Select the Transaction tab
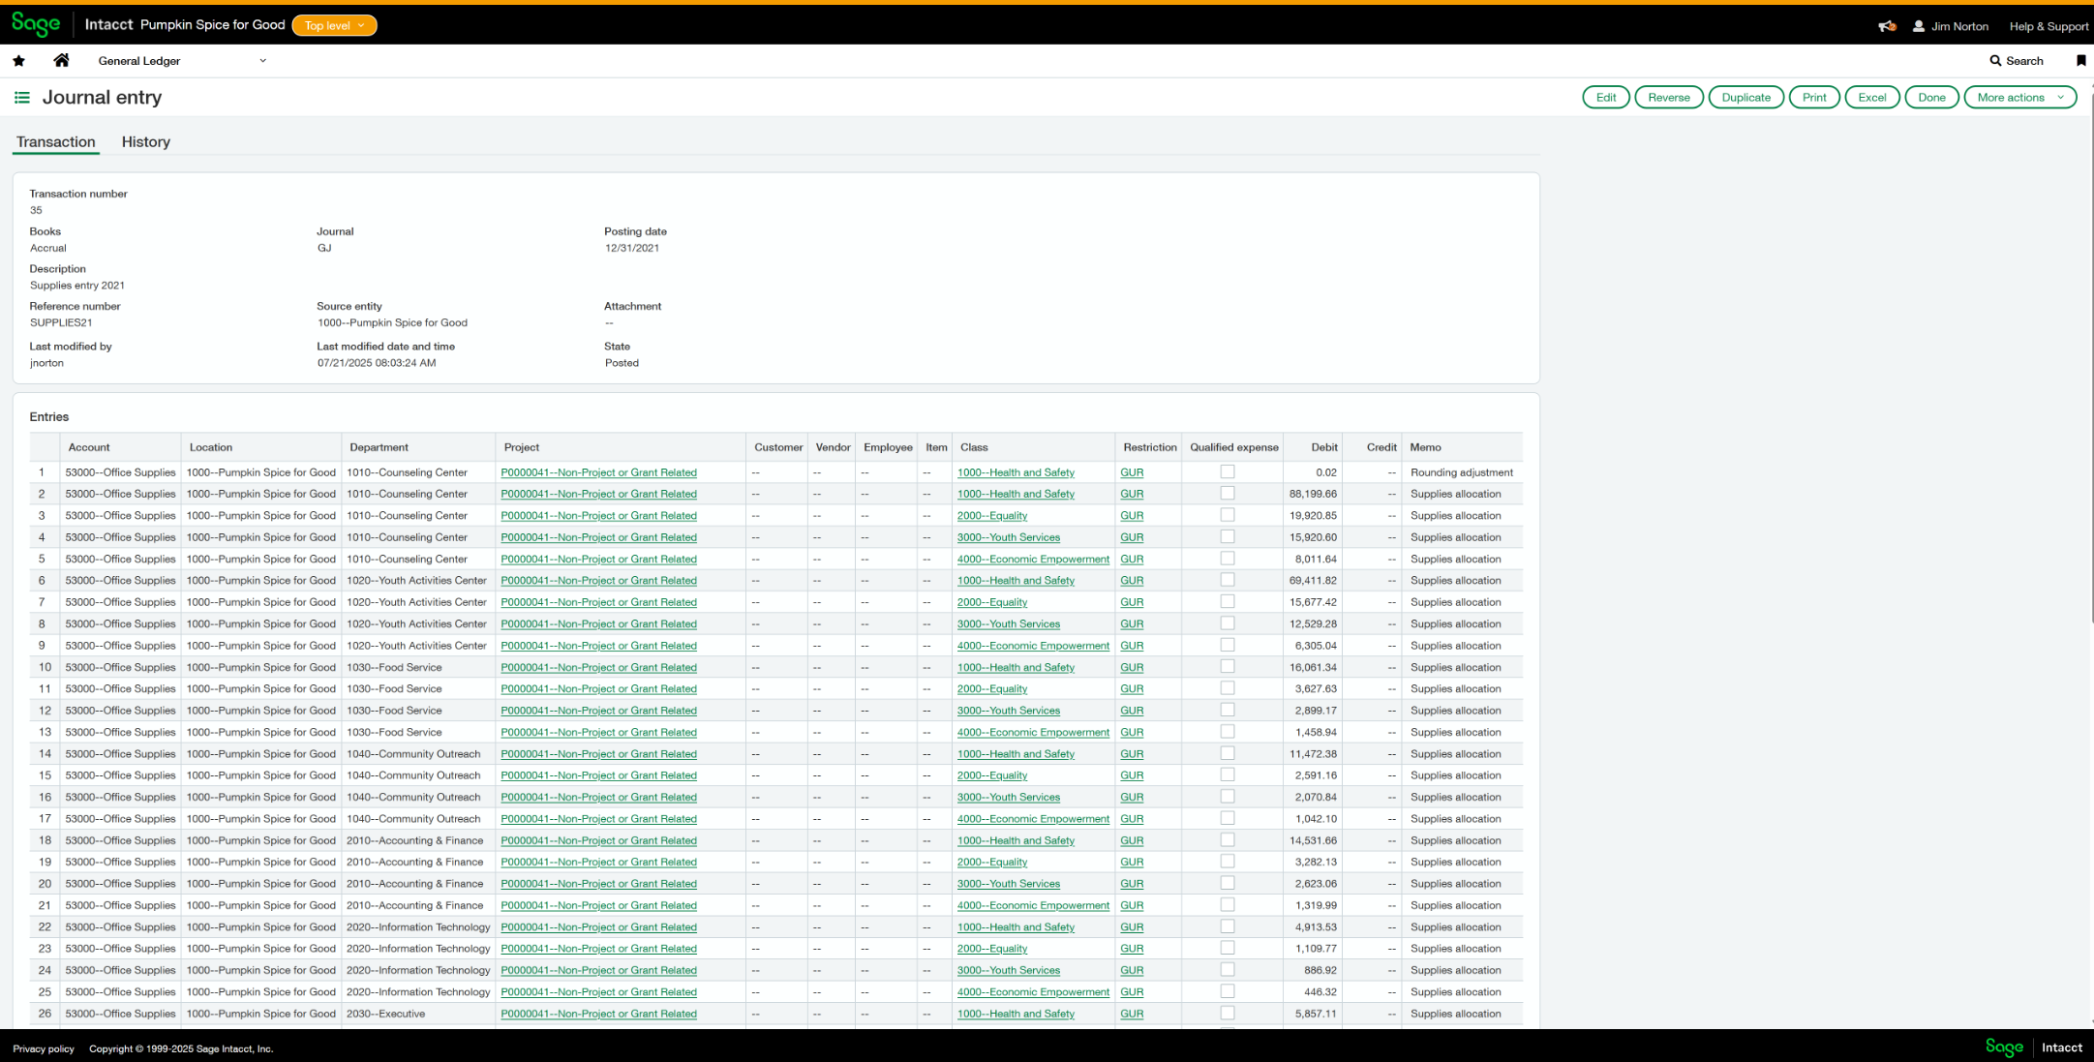Image resolution: width=2094 pixels, height=1062 pixels. click(56, 142)
